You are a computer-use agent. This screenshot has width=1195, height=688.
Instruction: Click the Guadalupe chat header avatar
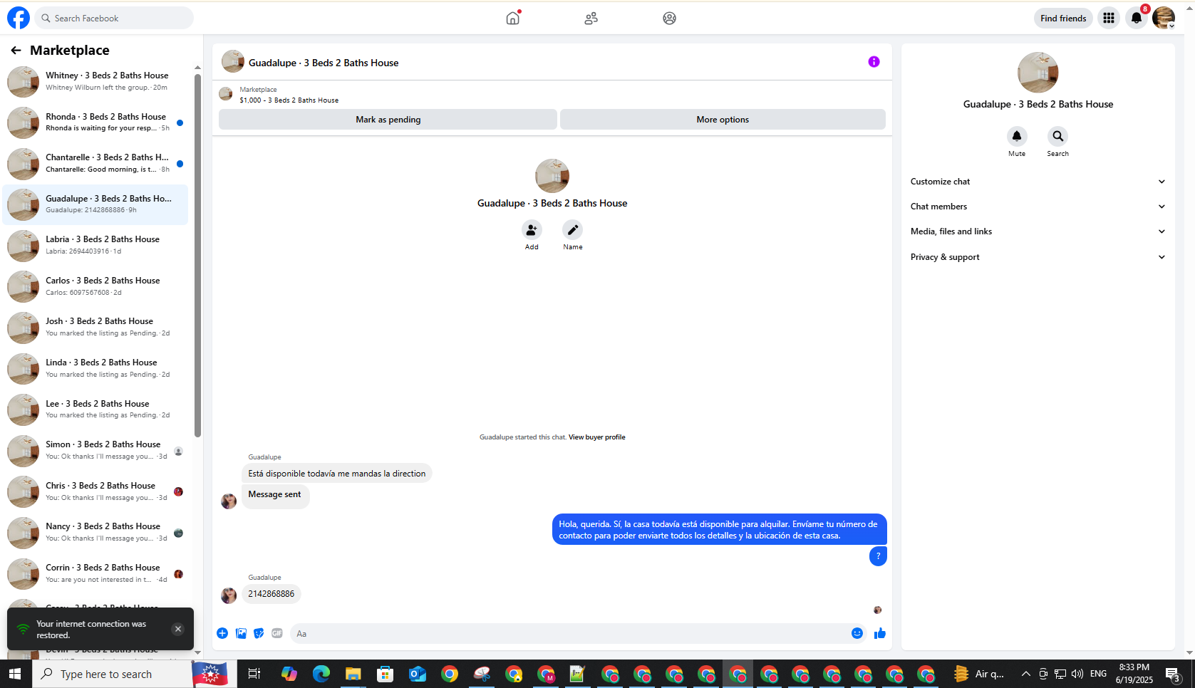click(x=233, y=62)
